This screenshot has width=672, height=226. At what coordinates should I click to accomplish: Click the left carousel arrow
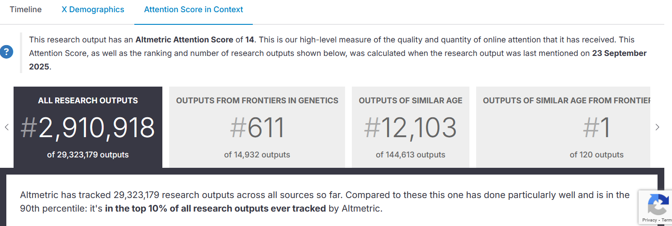tap(7, 127)
